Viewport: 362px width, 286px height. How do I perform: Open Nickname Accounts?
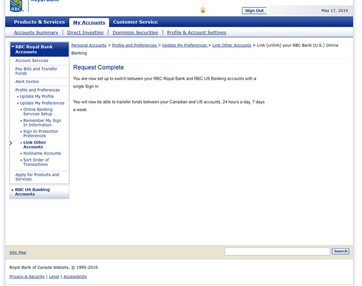(42, 153)
